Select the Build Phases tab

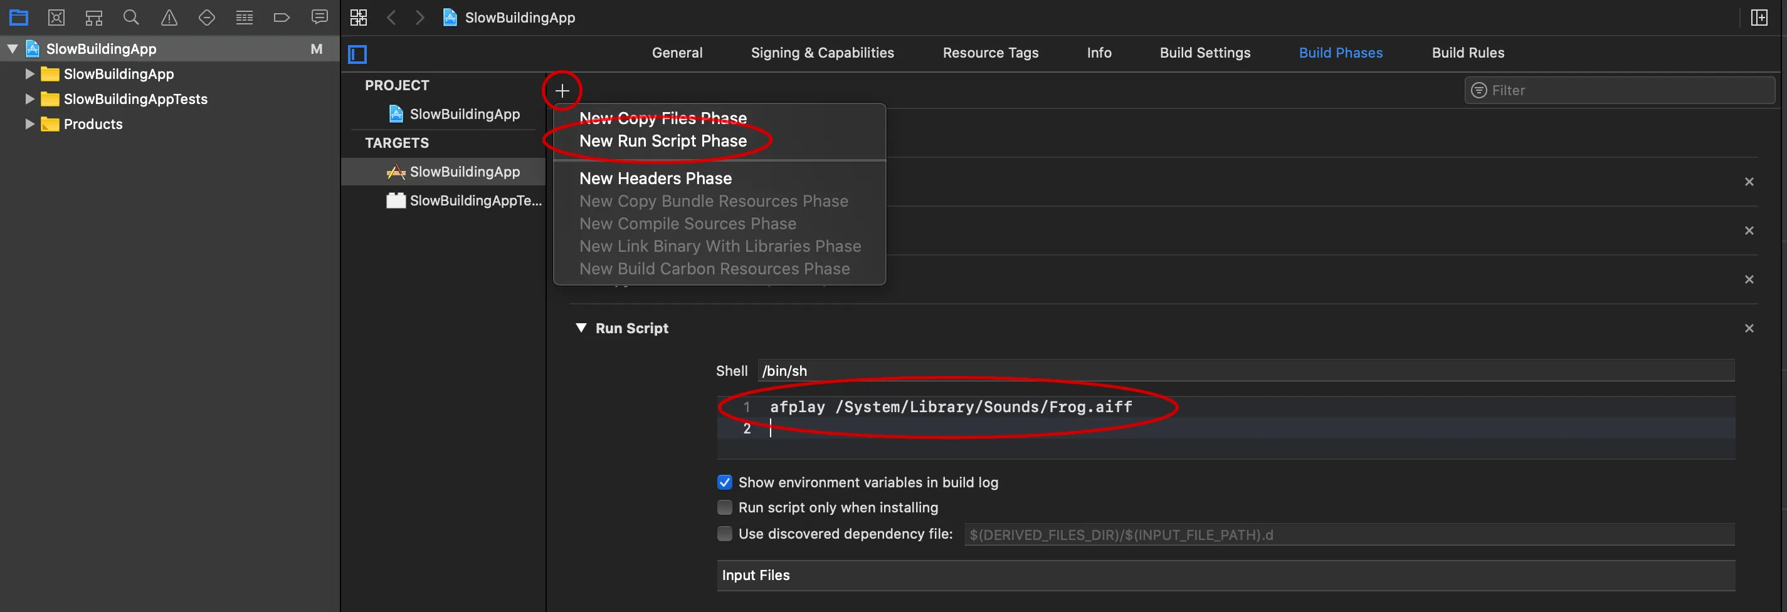[1341, 53]
